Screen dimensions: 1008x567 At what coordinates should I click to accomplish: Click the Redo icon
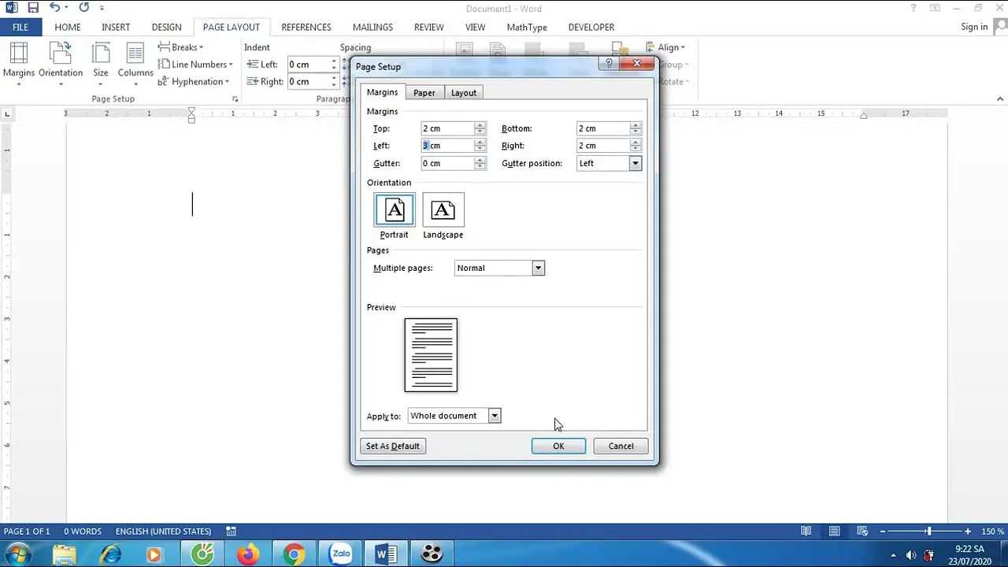(x=83, y=8)
